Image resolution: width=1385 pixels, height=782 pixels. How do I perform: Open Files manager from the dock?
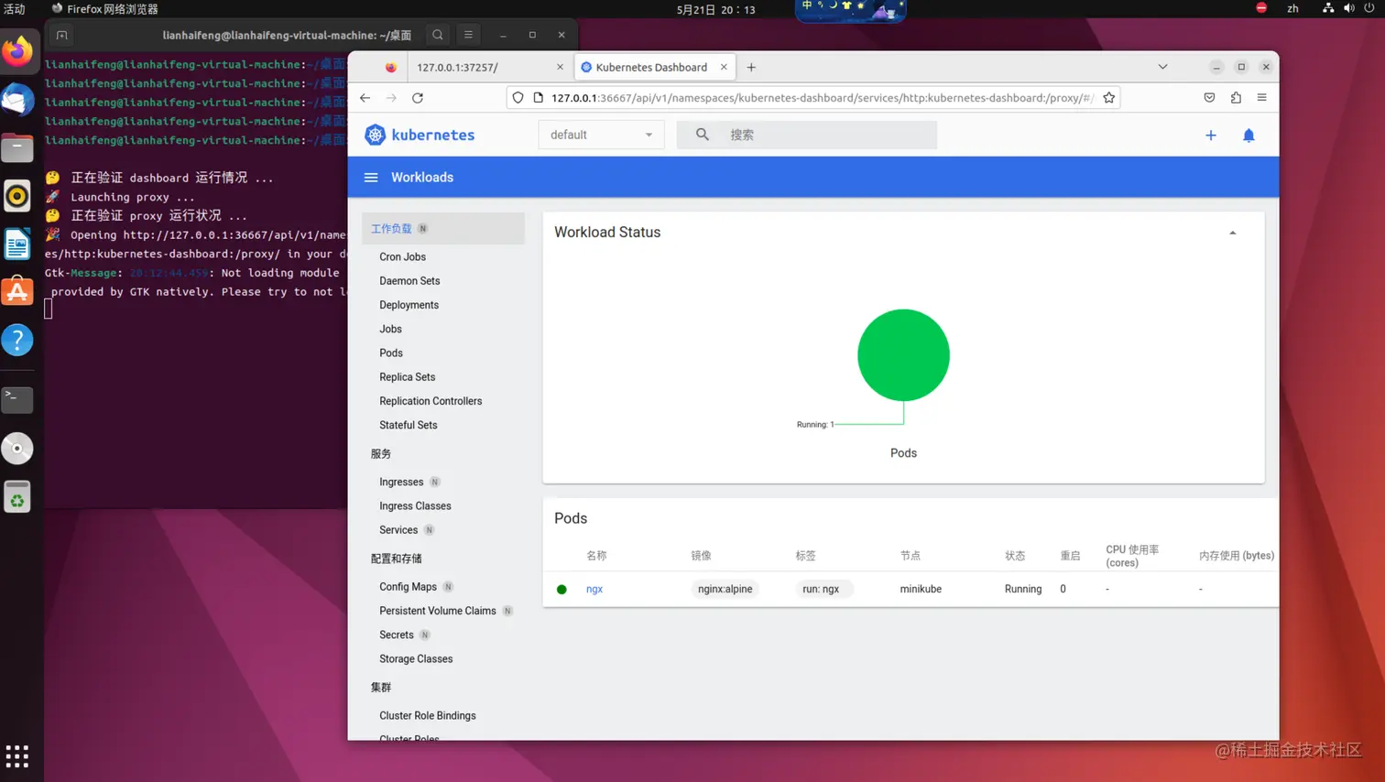[x=17, y=147]
